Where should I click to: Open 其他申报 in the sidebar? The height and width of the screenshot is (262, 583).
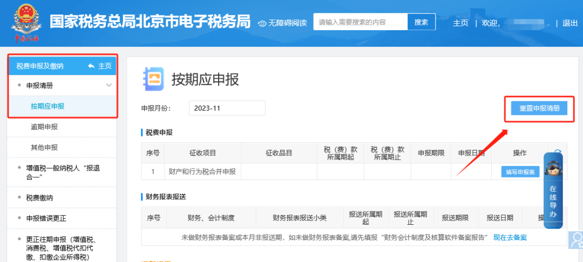point(62,147)
